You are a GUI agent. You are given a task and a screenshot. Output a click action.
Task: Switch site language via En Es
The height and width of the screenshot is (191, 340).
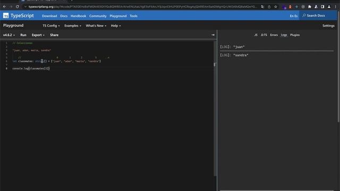tap(294, 16)
